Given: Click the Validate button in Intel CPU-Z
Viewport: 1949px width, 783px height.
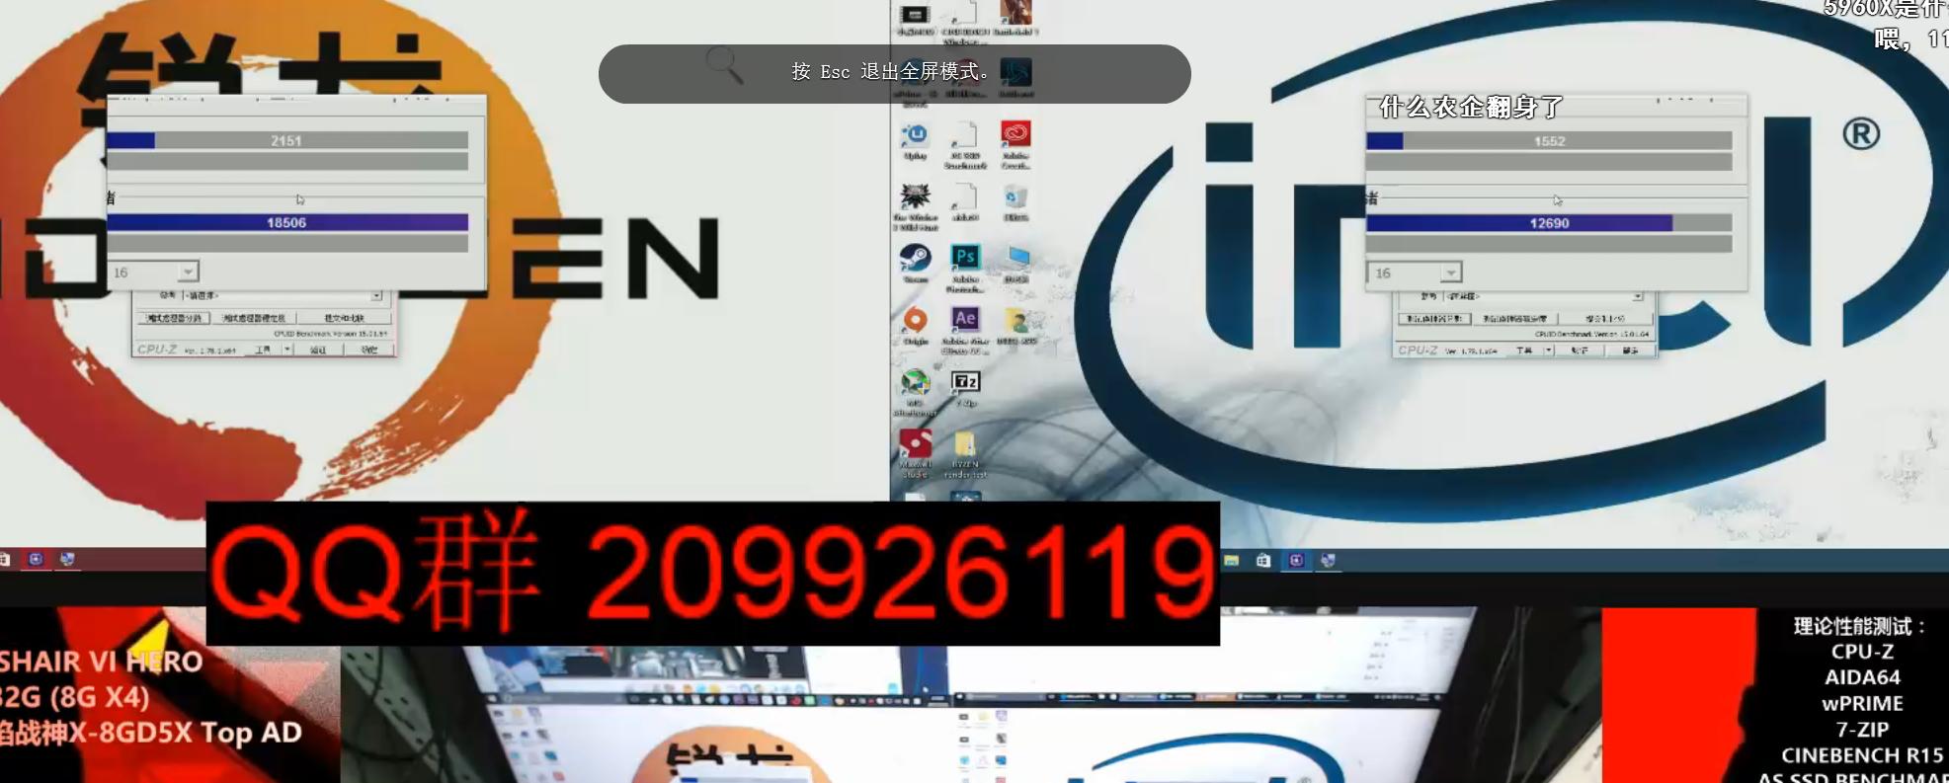Looking at the screenshot, I should click(1580, 351).
